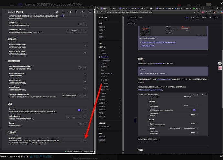Image resolution: width=223 pixels, height=160 pixels.
Task: Click the browser address bar URL
Action: pos(129,12)
